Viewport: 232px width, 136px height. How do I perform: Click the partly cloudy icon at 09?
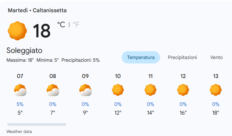[x=85, y=90]
